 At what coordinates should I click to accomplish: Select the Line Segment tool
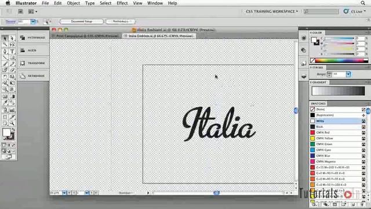[5, 57]
